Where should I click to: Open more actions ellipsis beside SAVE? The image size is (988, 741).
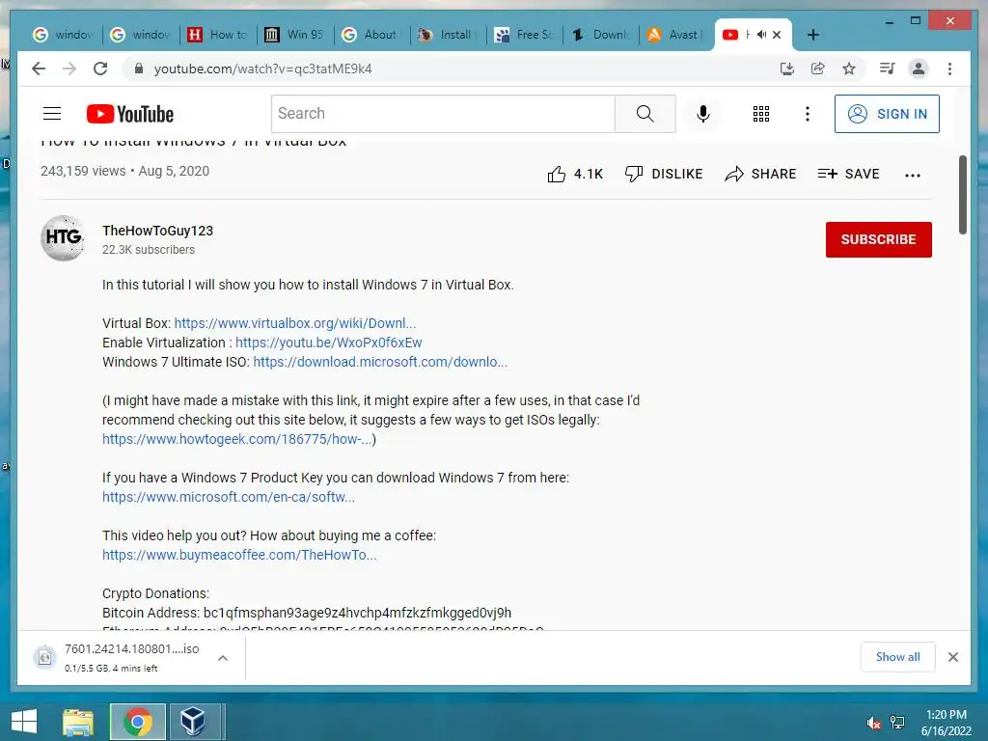pyautogui.click(x=913, y=176)
